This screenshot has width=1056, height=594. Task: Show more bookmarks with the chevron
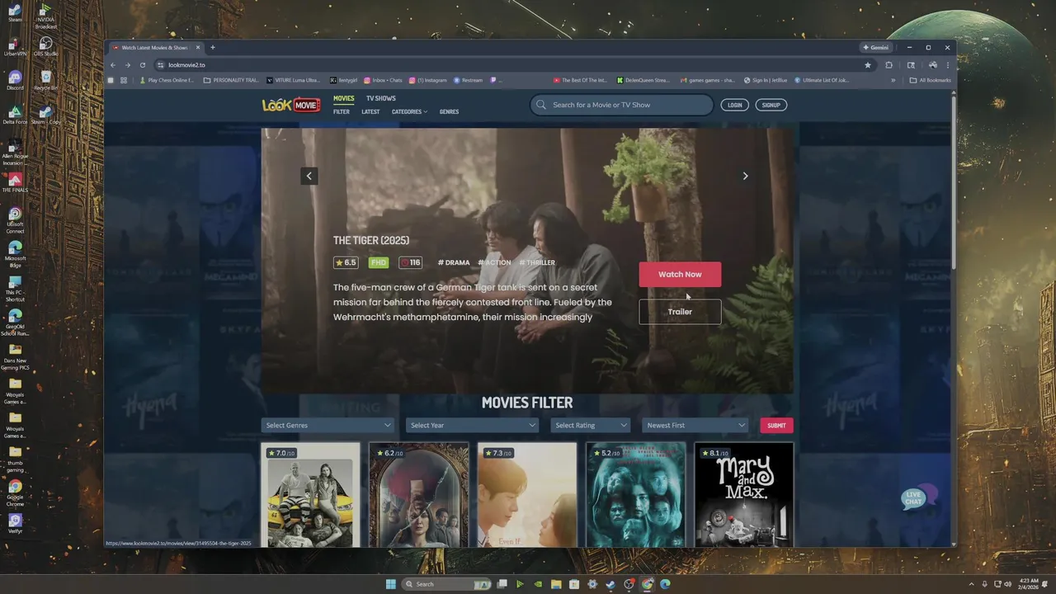tap(893, 80)
